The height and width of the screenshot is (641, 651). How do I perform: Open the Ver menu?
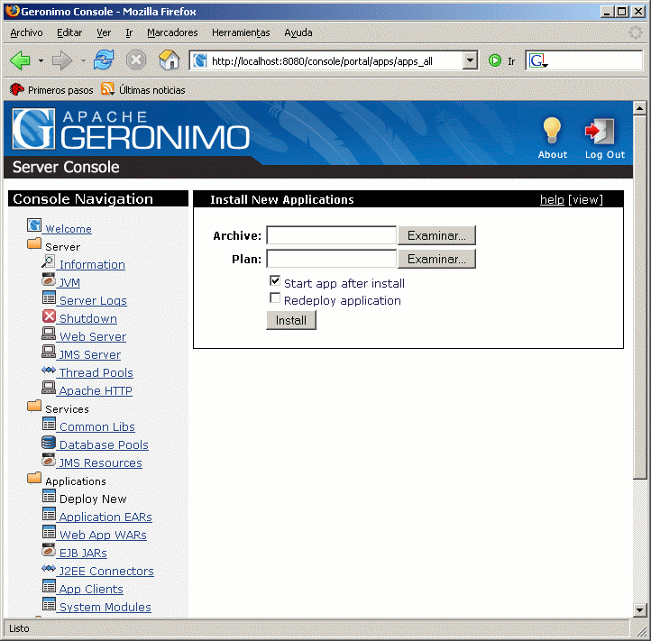(104, 32)
